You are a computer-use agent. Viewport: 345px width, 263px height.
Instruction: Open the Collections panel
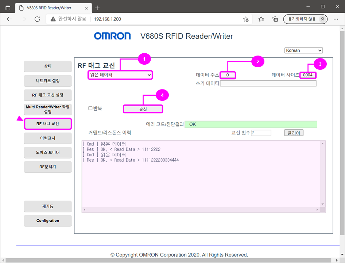pos(275,19)
